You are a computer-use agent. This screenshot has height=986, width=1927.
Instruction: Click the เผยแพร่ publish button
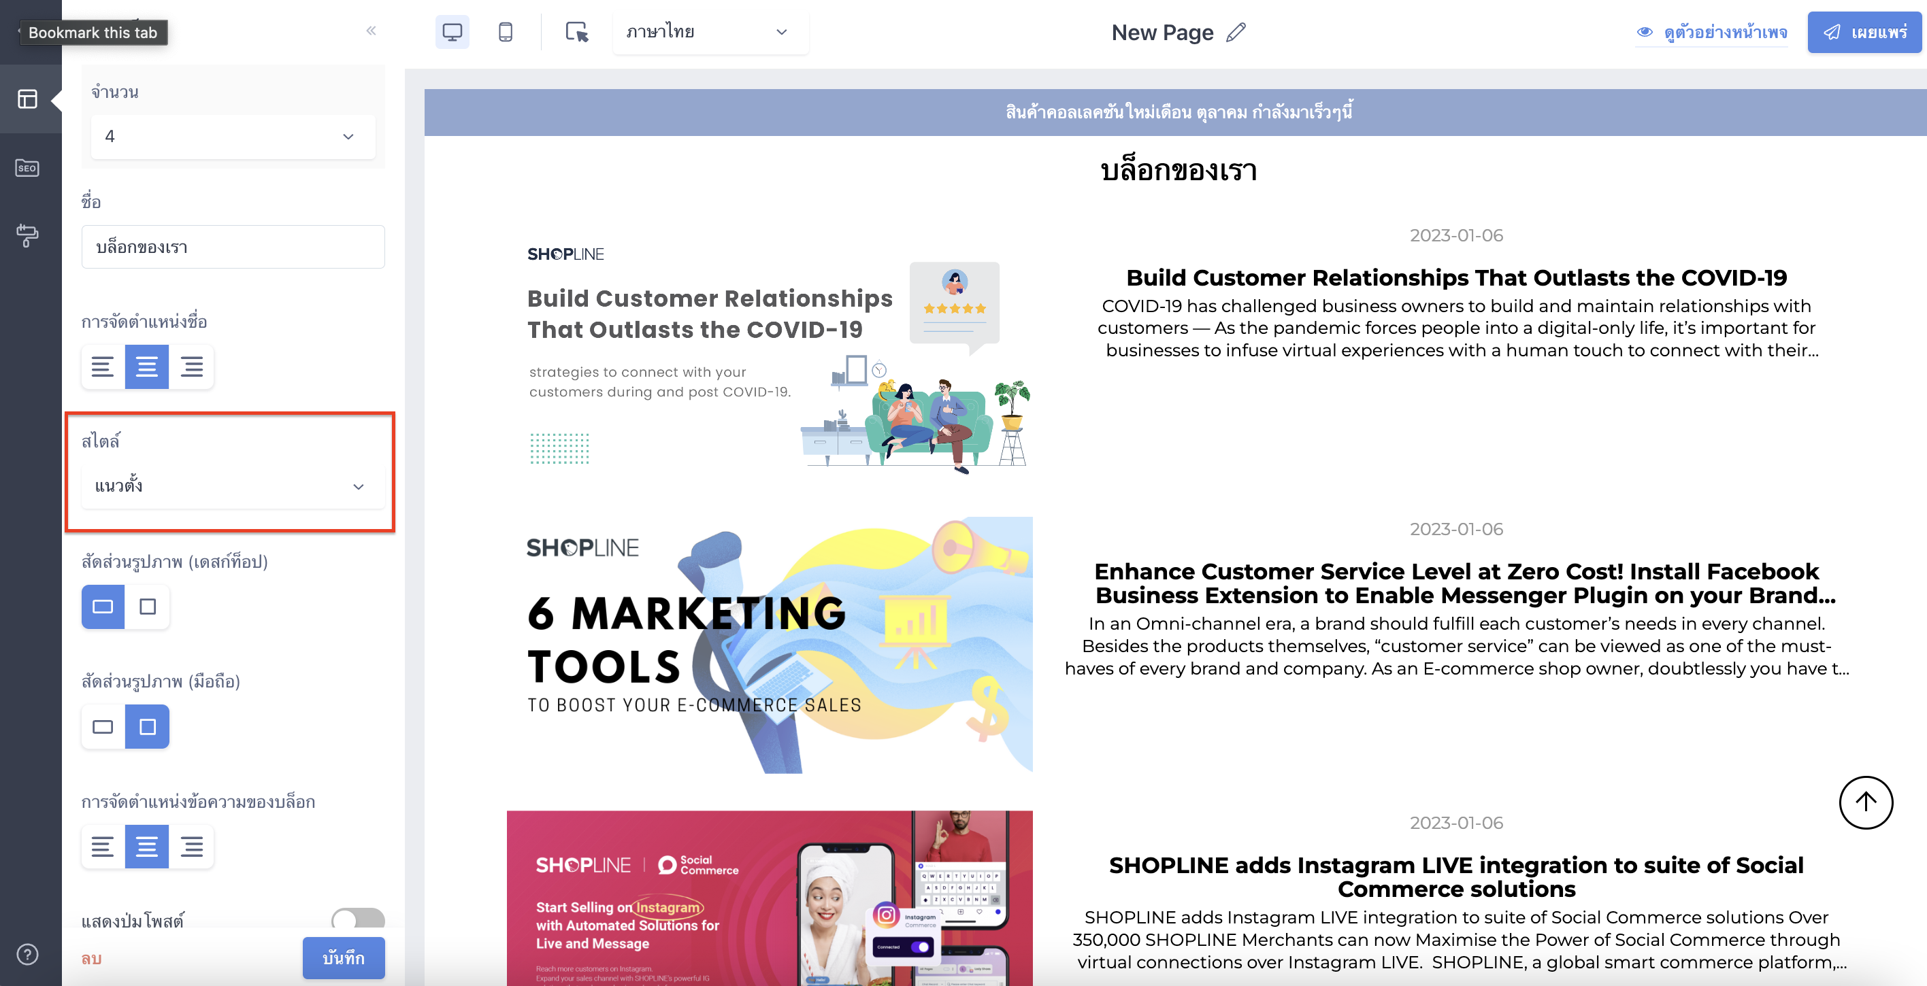[1864, 32]
